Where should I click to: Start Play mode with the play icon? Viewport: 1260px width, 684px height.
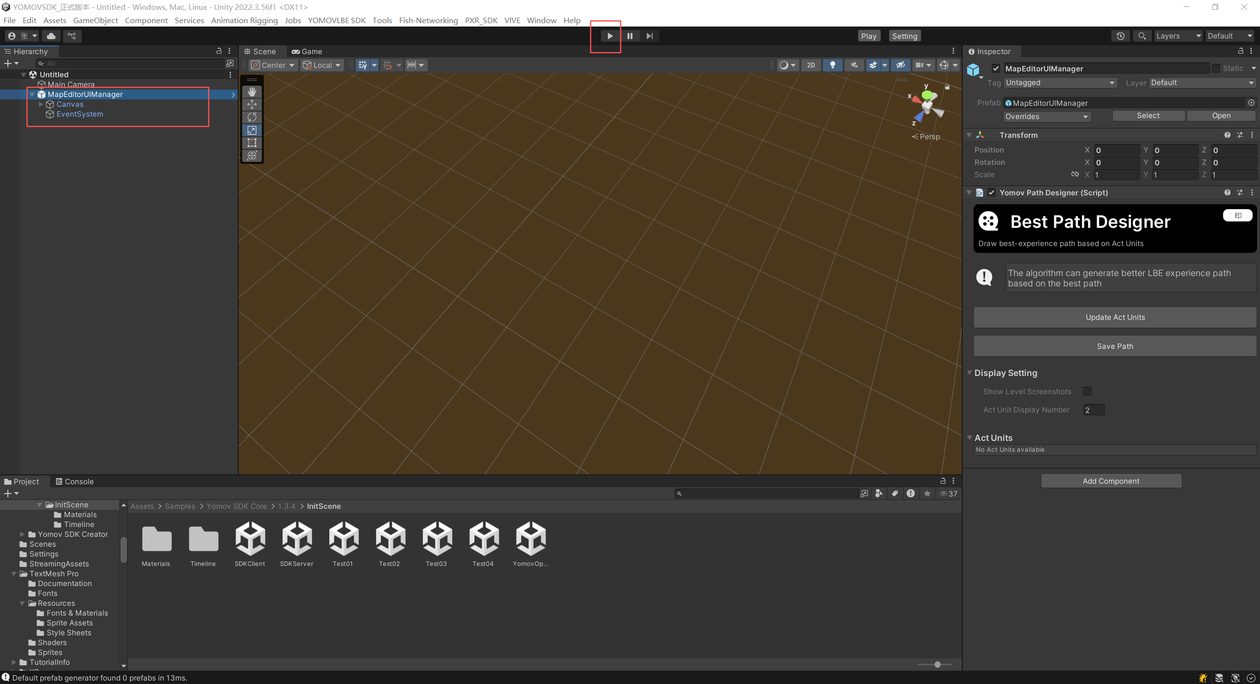(x=610, y=36)
